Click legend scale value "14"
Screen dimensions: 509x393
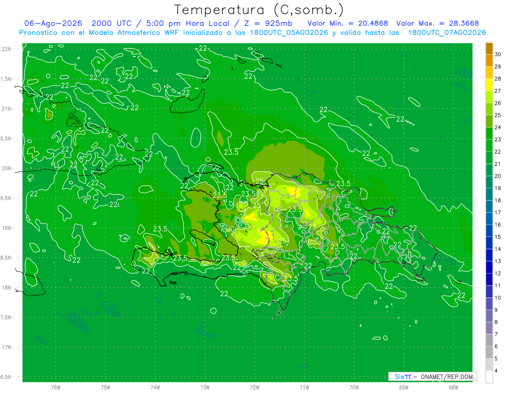pyautogui.click(x=498, y=249)
